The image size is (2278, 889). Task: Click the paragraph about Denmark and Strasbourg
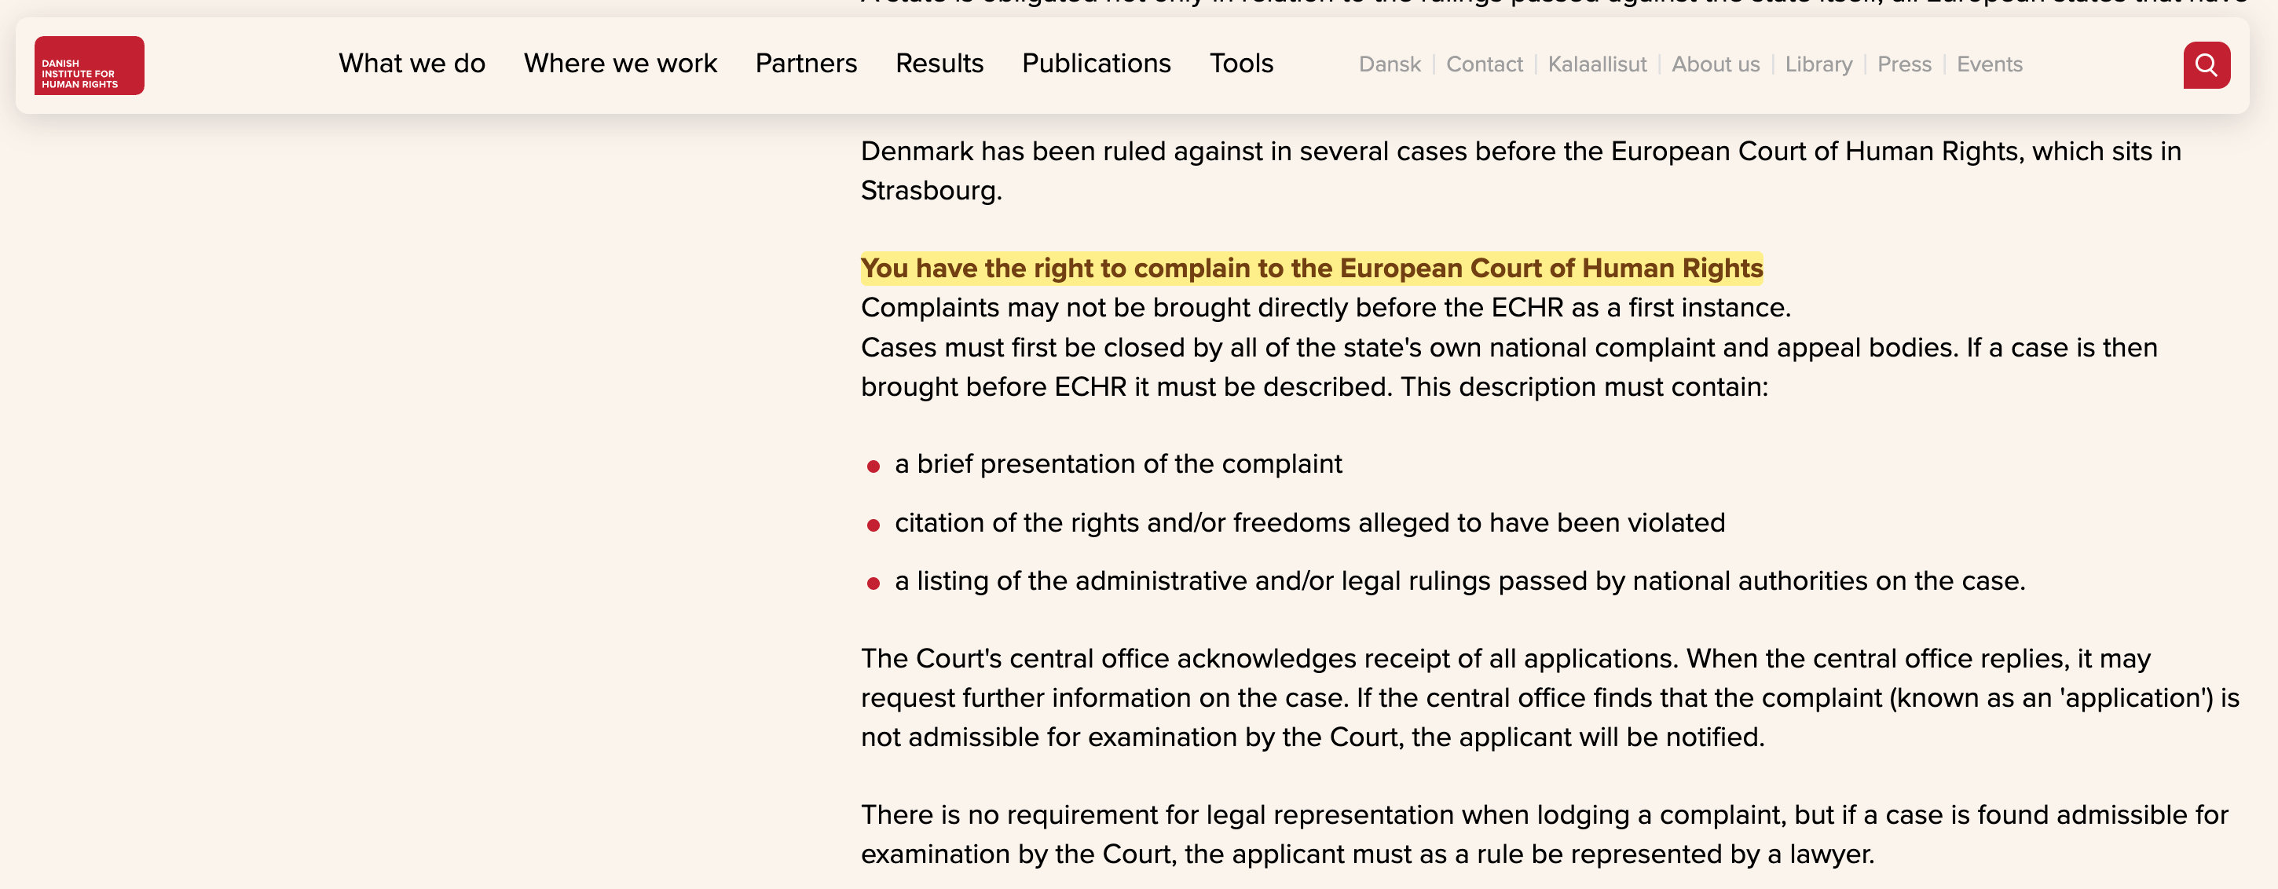click(1519, 170)
